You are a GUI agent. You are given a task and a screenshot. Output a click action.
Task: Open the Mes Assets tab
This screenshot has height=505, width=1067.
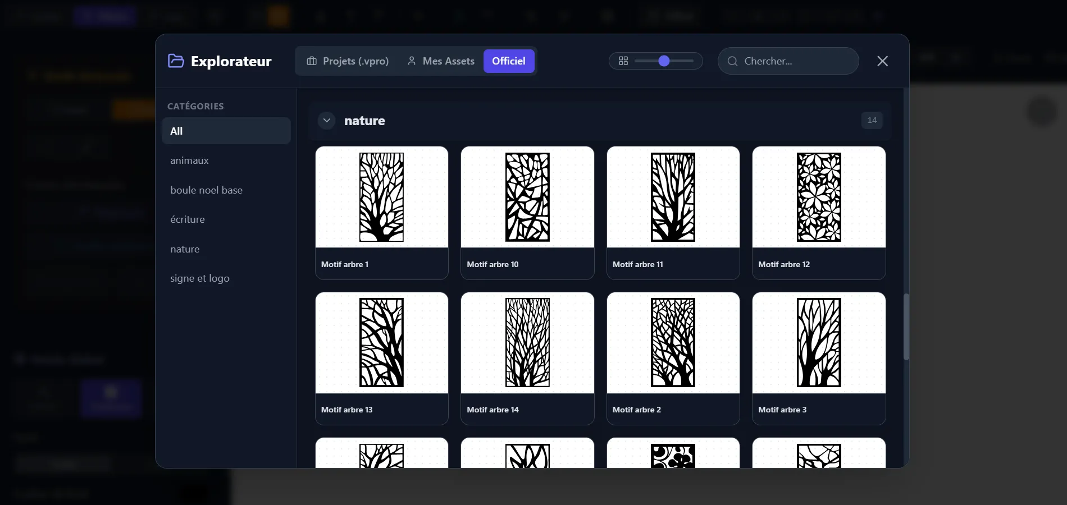pyautogui.click(x=441, y=61)
